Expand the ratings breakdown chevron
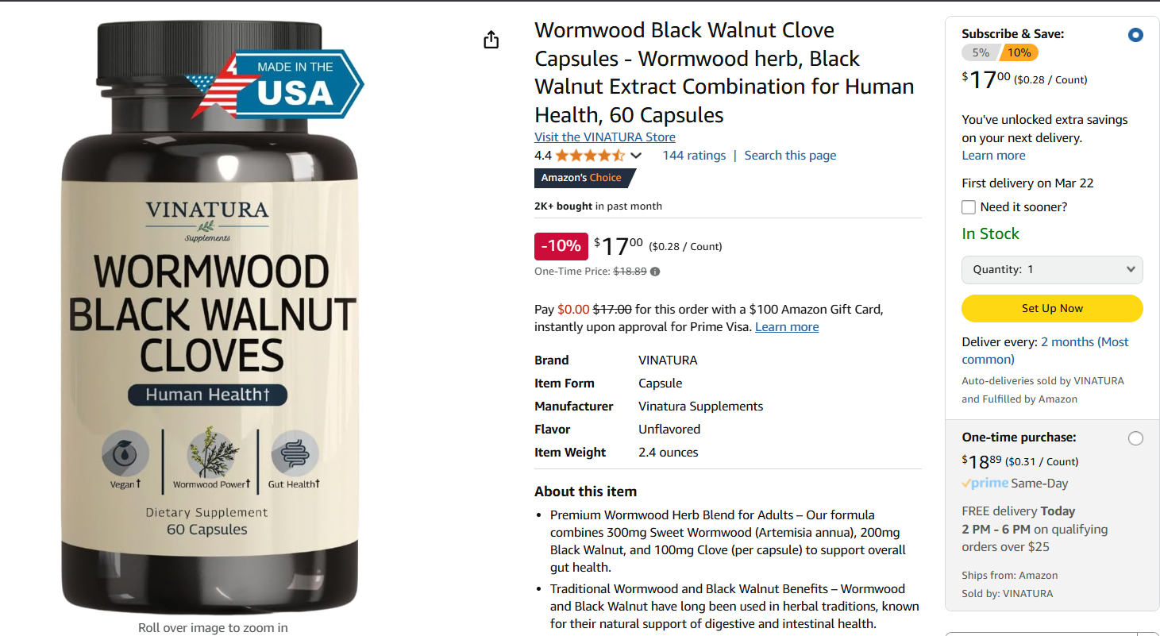The width and height of the screenshot is (1160, 636). click(x=636, y=156)
